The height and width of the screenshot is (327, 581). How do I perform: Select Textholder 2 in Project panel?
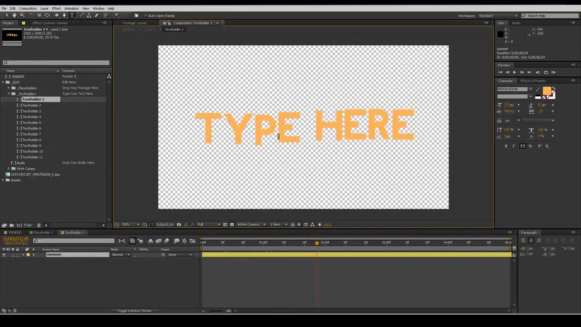point(31,105)
